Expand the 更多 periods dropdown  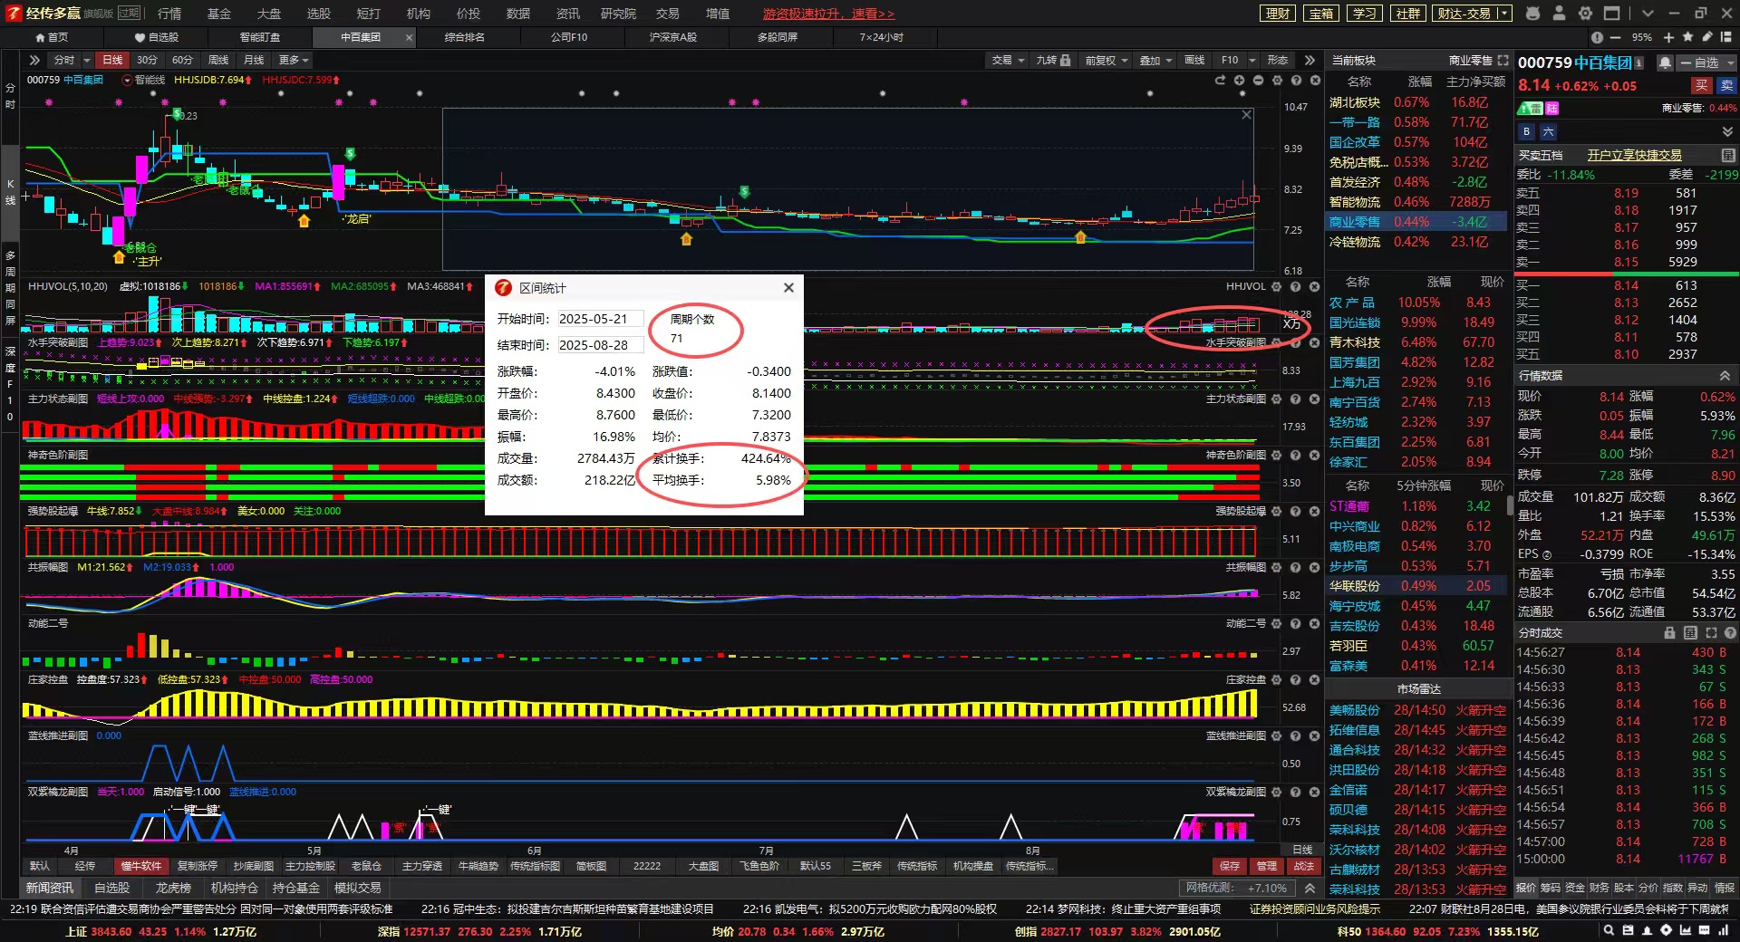pyautogui.click(x=294, y=60)
